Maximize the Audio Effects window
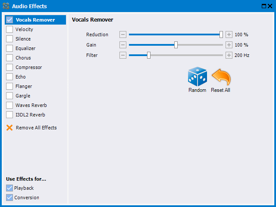This screenshot has width=276, height=207. (264, 6)
